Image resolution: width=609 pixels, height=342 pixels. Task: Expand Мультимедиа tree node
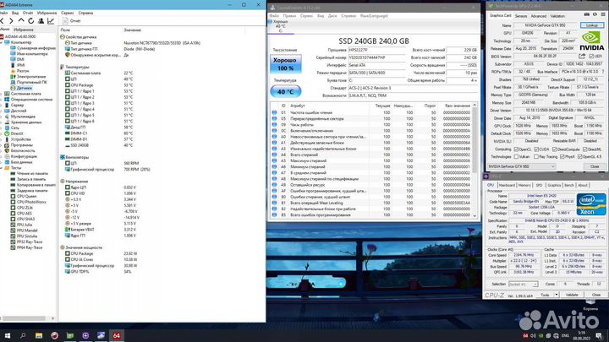coord(1,117)
